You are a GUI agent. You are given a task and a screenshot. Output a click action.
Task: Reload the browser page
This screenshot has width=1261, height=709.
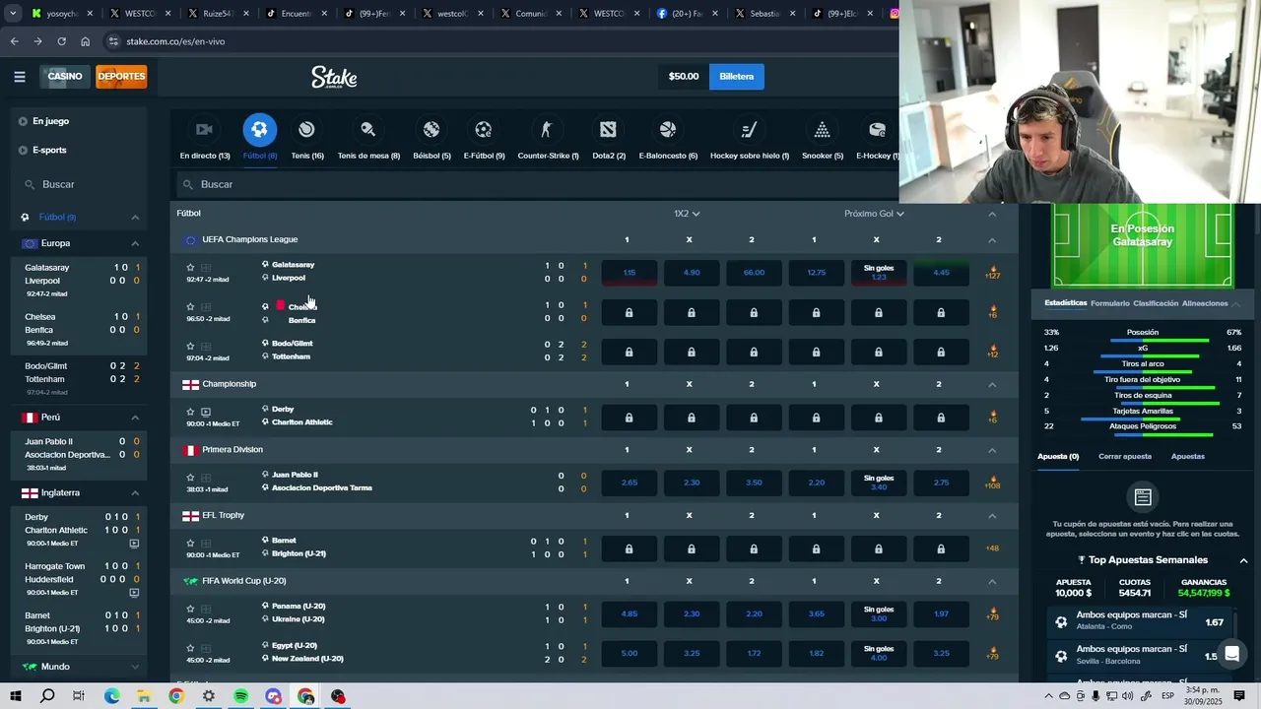point(61,41)
